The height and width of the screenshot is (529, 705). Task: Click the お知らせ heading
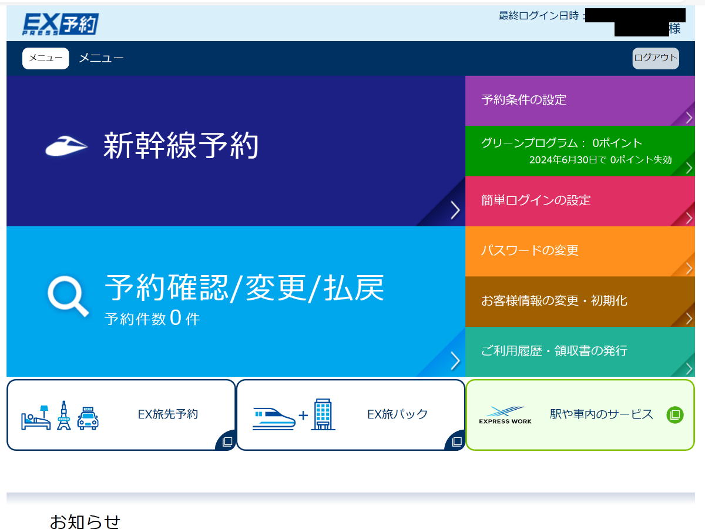pos(85,521)
